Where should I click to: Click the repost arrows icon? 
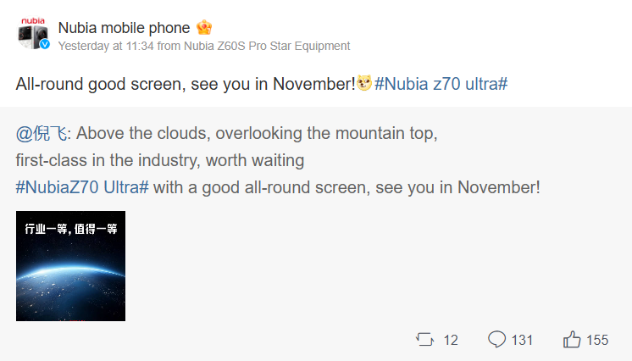424,340
